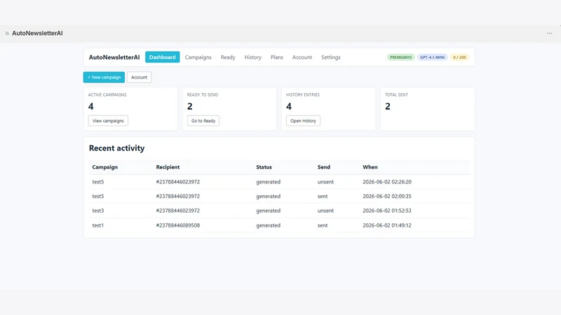Open the Campaigns tab
The width and height of the screenshot is (561, 315).
(198, 57)
